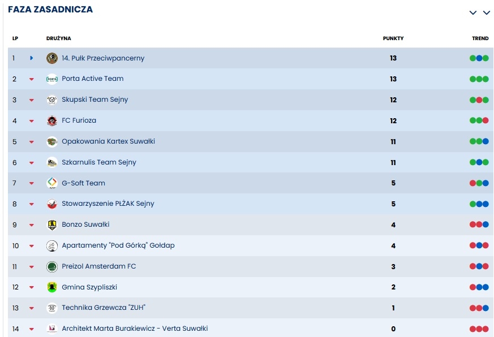The width and height of the screenshot is (494, 337).
Task: Click red down arrow beside Porta Active Team
Action: (x=32, y=79)
